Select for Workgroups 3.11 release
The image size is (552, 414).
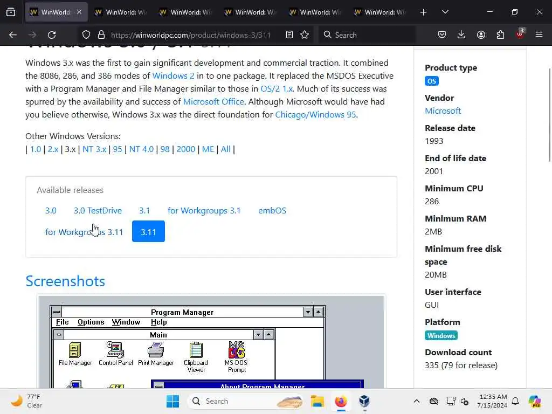click(84, 232)
